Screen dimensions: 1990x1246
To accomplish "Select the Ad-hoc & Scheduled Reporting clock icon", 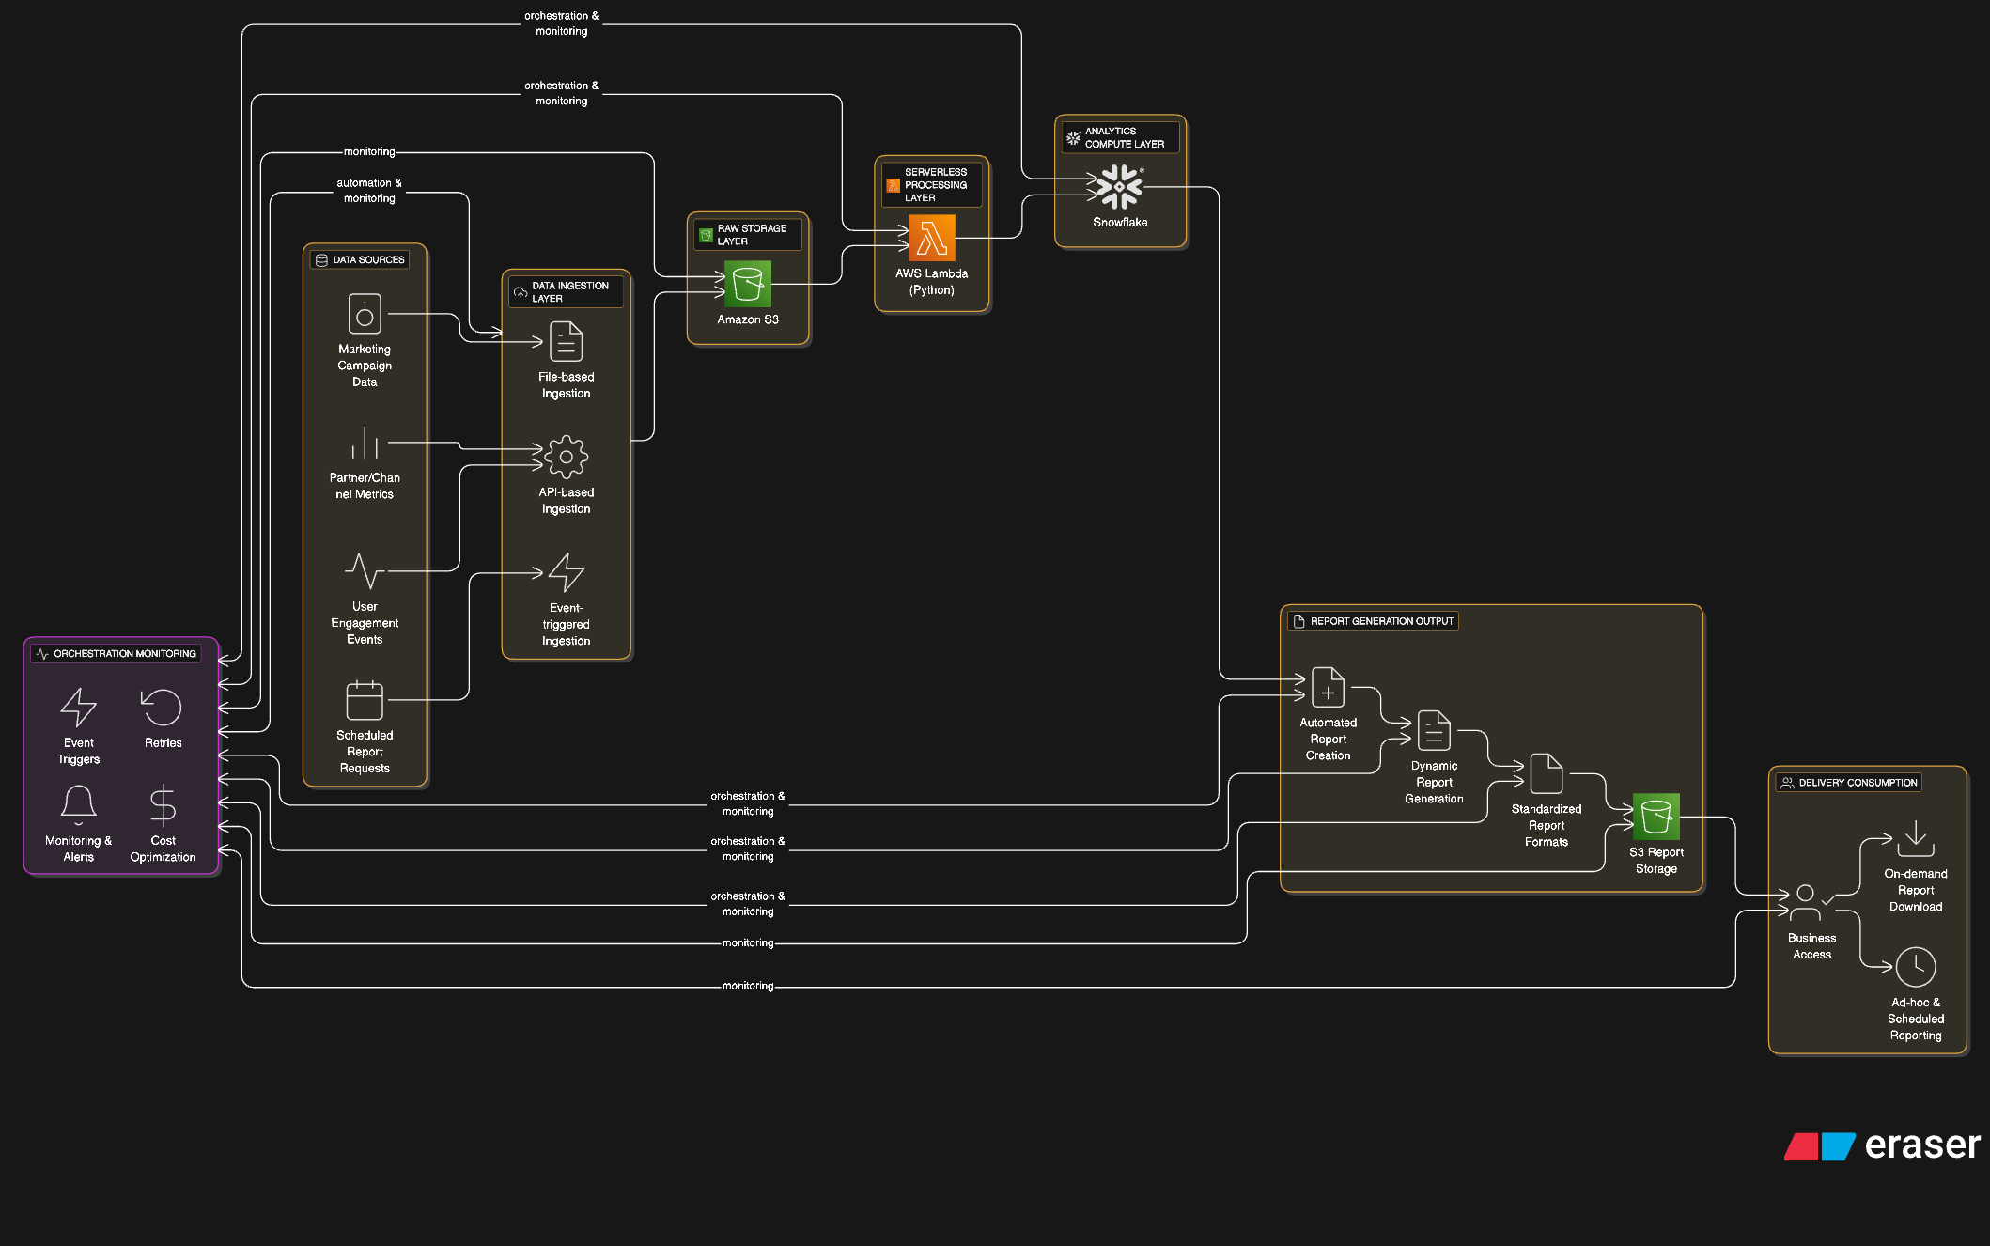I will click(x=1916, y=967).
